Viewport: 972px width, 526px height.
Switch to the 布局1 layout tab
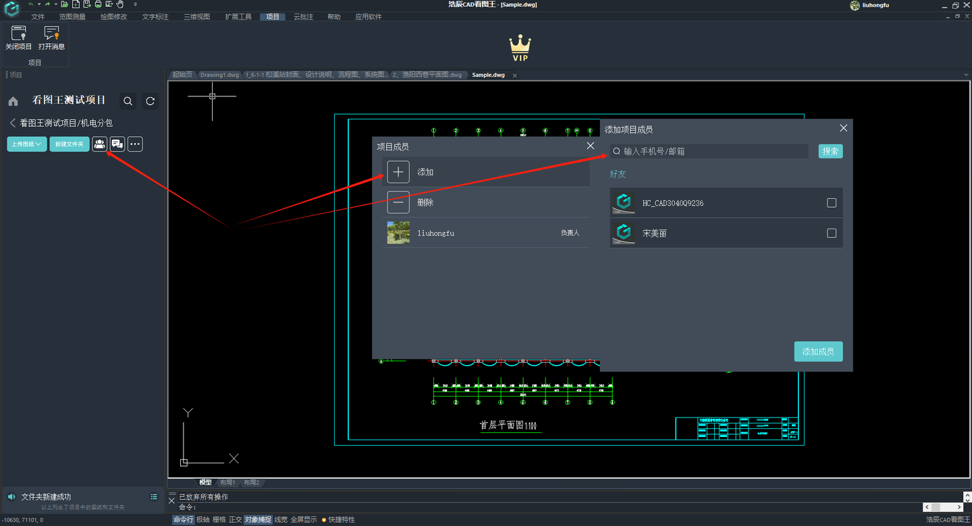coord(227,482)
